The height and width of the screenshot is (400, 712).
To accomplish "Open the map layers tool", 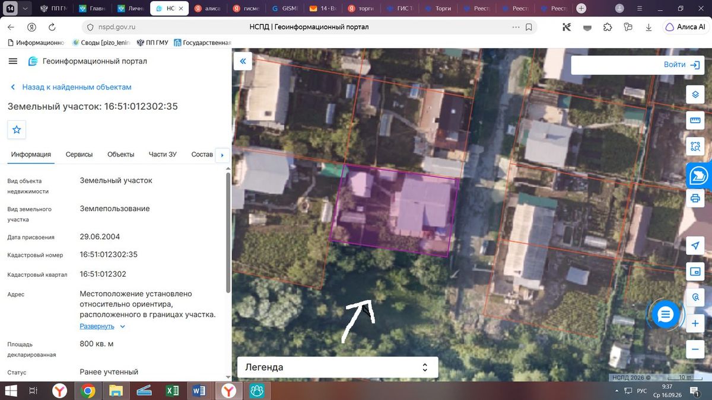I will coord(695,95).
